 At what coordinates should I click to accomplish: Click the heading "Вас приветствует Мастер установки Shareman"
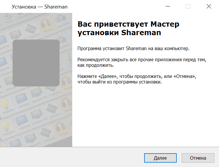click(x=128, y=28)
